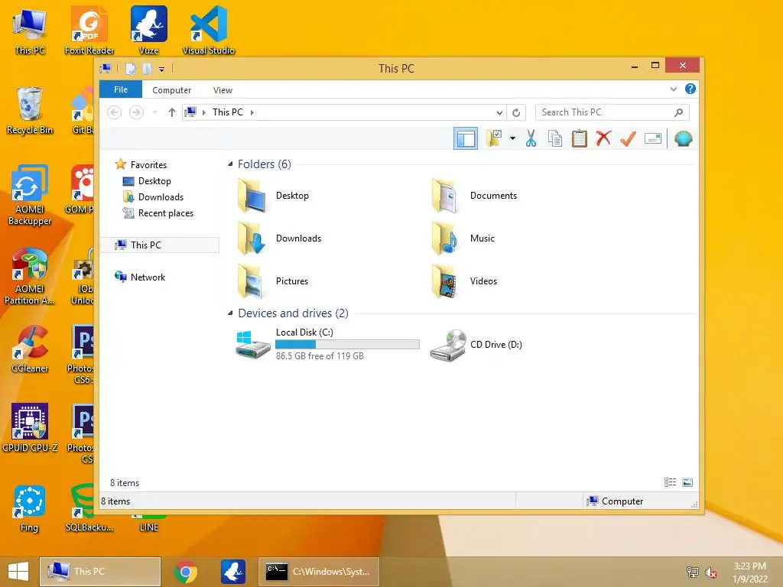Select Desktop under Favorites
This screenshot has width=783, height=587.
[148, 180]
